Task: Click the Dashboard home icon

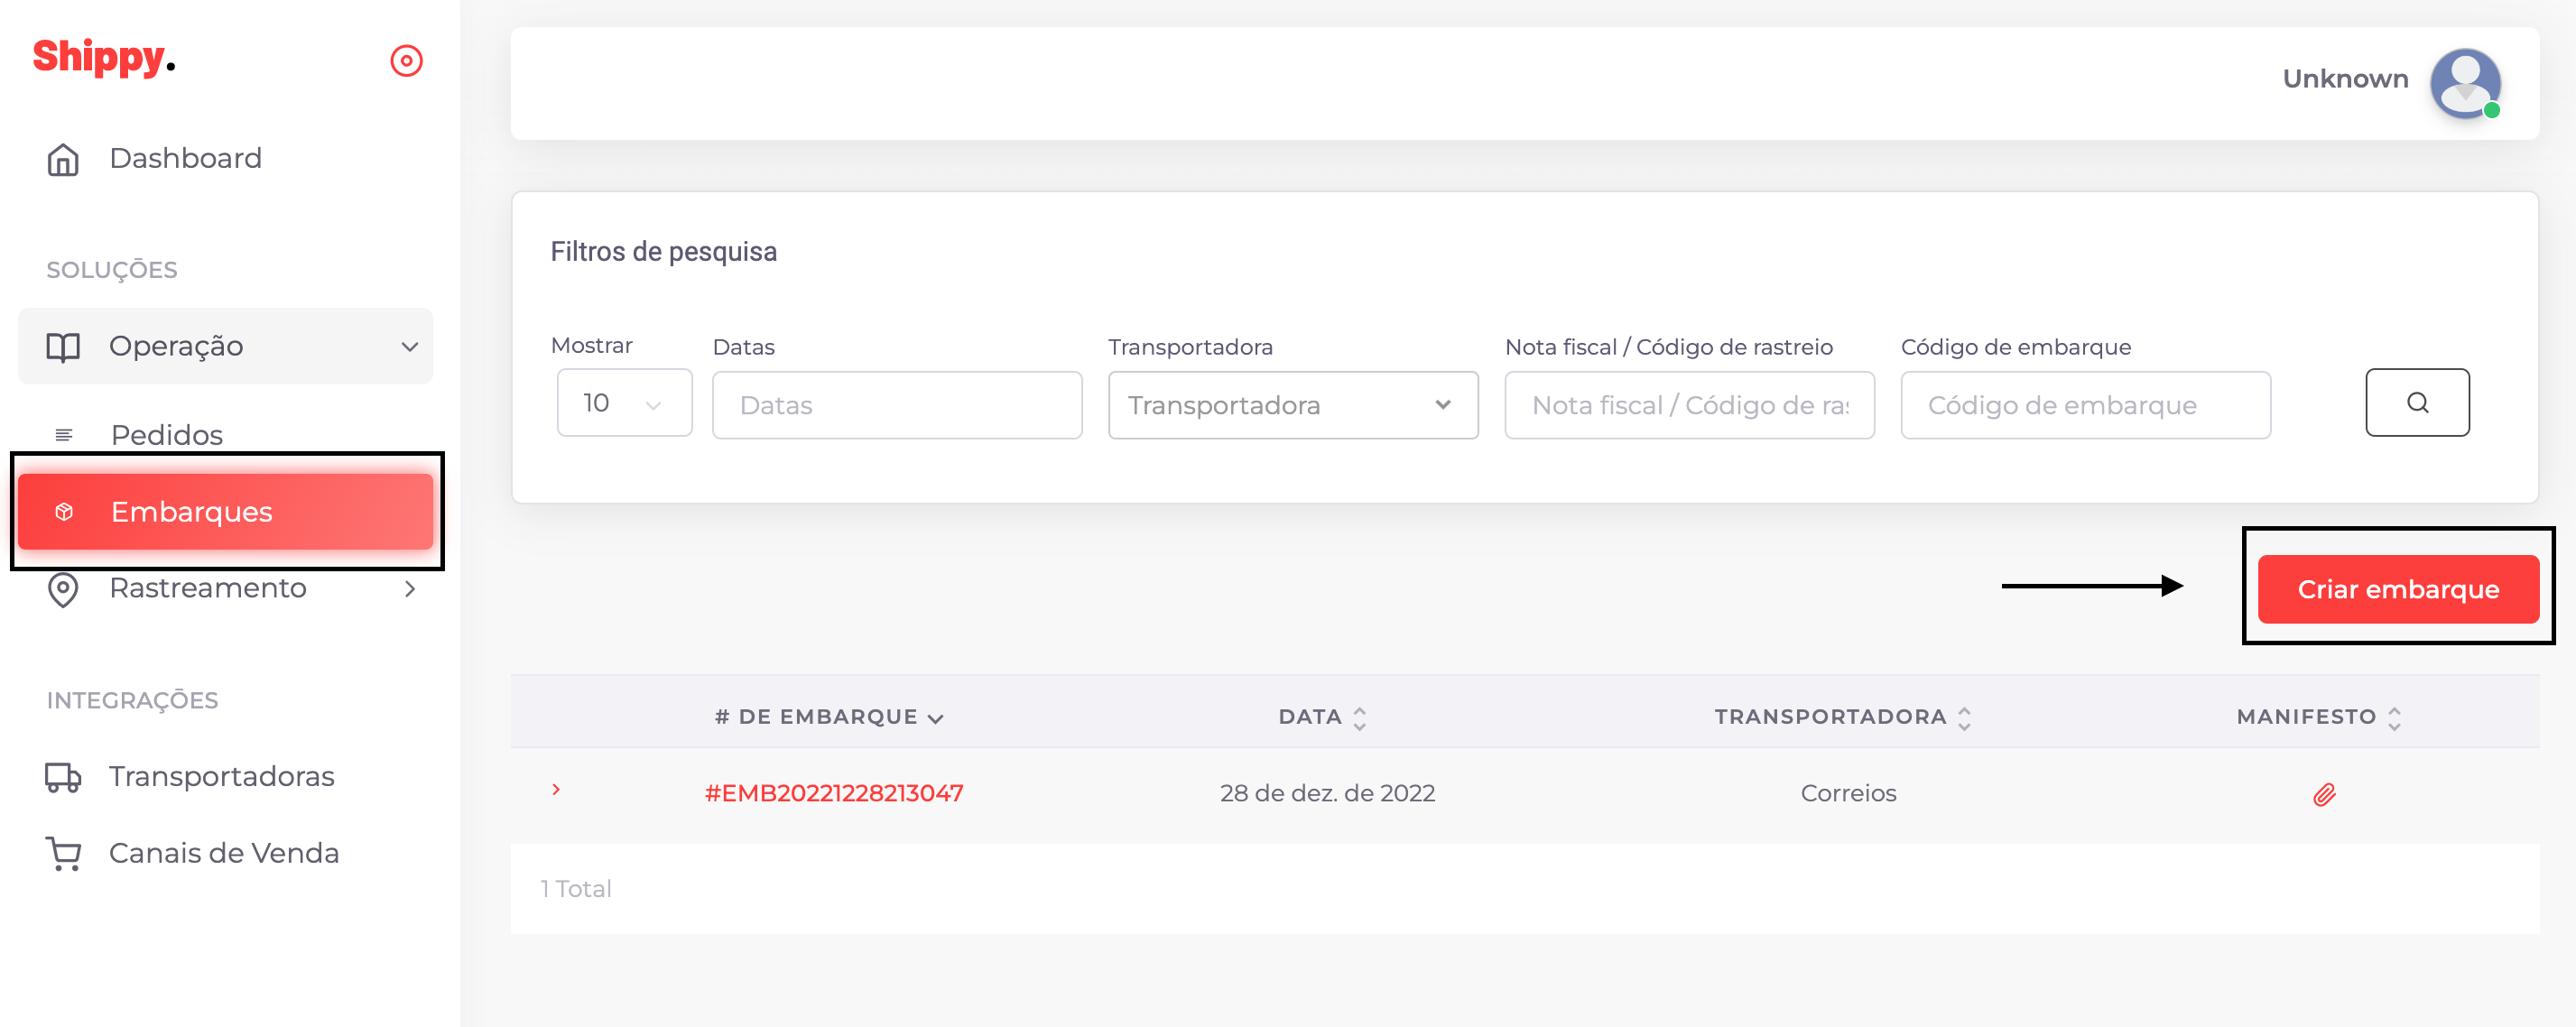Action: pos(63,159)
